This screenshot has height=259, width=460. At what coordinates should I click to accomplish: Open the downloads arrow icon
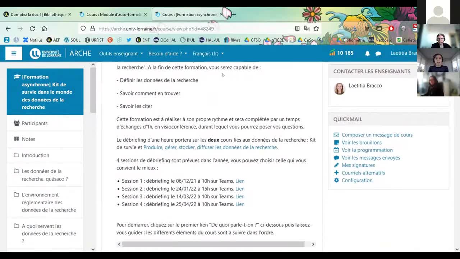point(355,28)
